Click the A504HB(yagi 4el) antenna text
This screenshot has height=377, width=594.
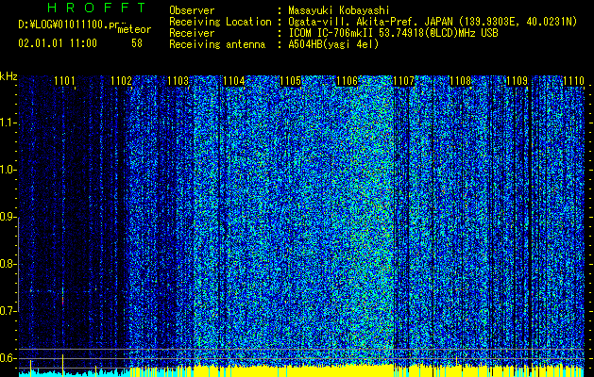tap(333, 44)
